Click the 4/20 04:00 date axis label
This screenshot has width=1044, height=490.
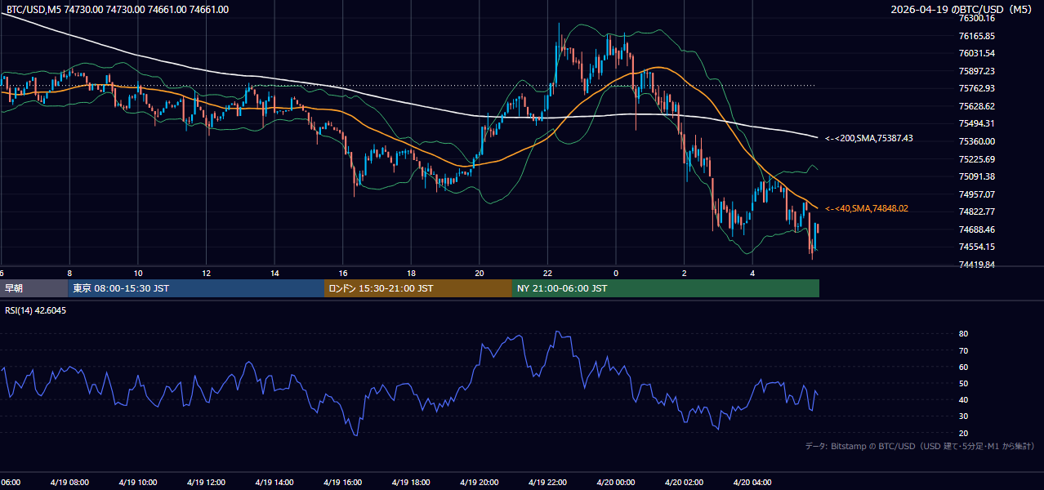click(752, 482)
